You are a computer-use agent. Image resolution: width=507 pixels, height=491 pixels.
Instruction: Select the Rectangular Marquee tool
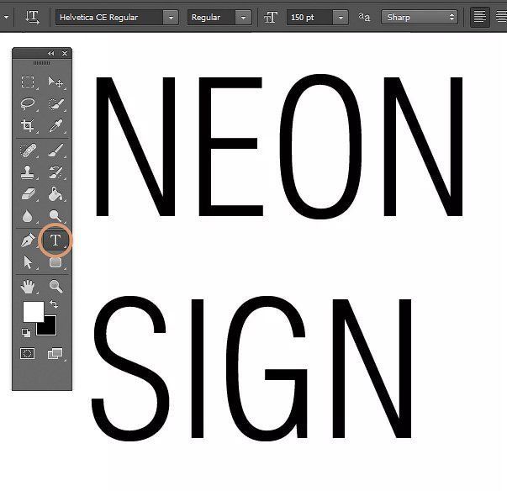click(28, 82)
